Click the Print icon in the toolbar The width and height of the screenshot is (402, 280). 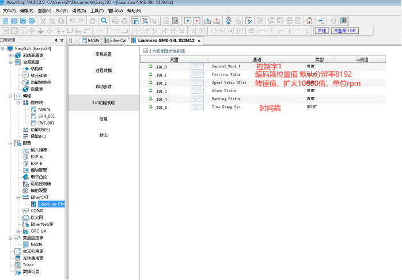[124, 21]
